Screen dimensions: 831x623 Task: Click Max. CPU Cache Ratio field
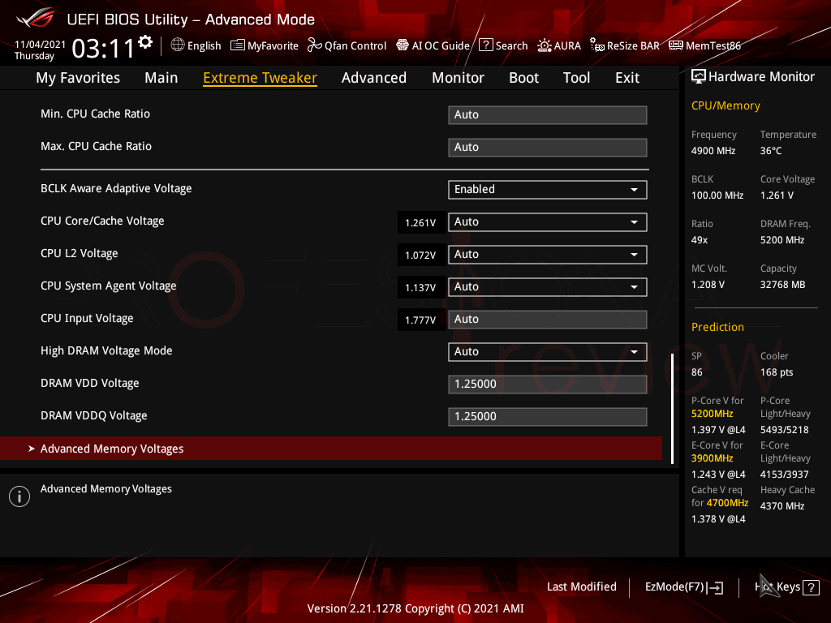pyautogui.click(x=548, y=148)
